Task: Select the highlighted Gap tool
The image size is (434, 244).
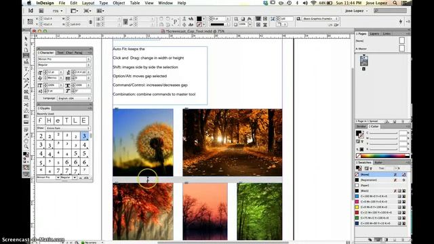Action: [x=26, y=56]
